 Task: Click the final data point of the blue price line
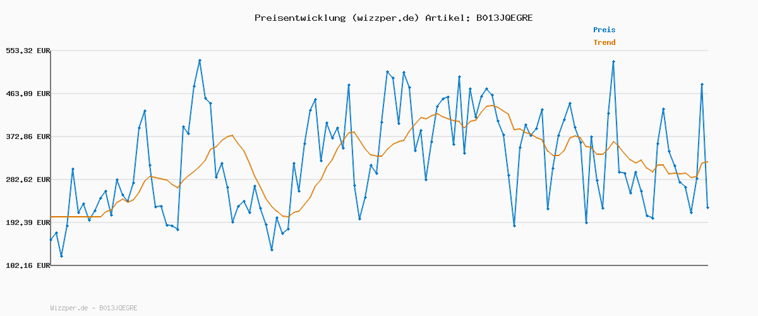(707, 207)
